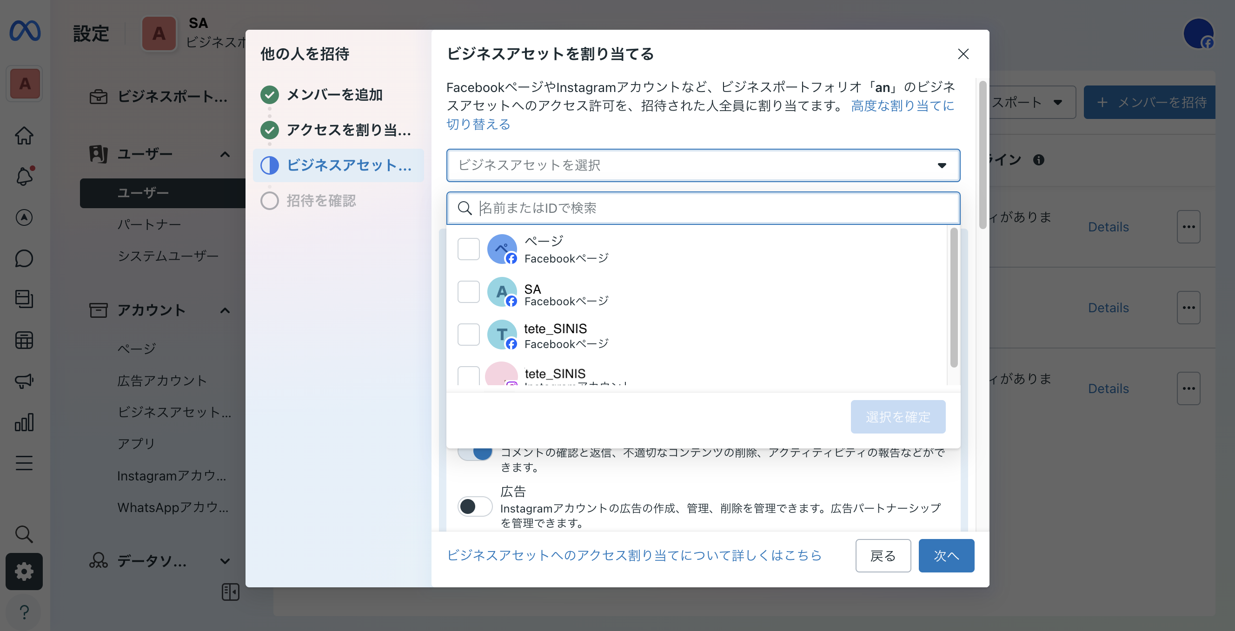1235x631 pixels.
Task: Open the Inbox chat icon in sidebar
Action: 24,258
